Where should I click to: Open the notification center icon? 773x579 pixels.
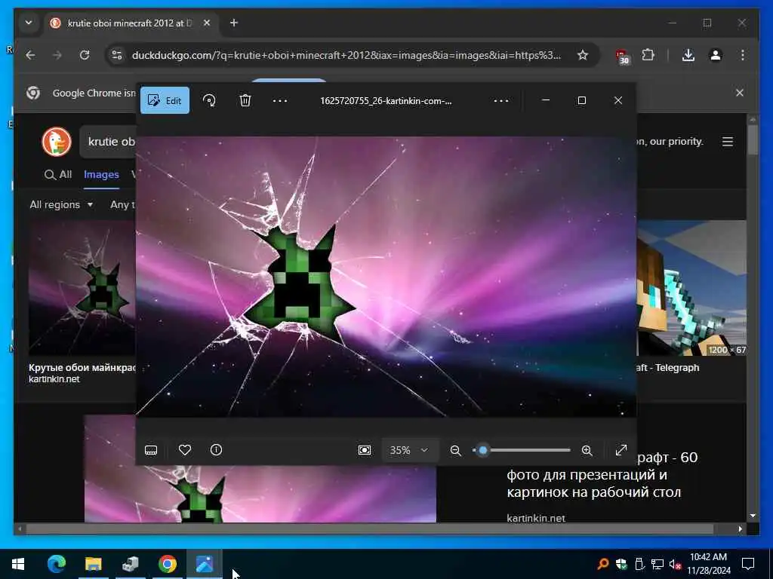coord(748,564)
